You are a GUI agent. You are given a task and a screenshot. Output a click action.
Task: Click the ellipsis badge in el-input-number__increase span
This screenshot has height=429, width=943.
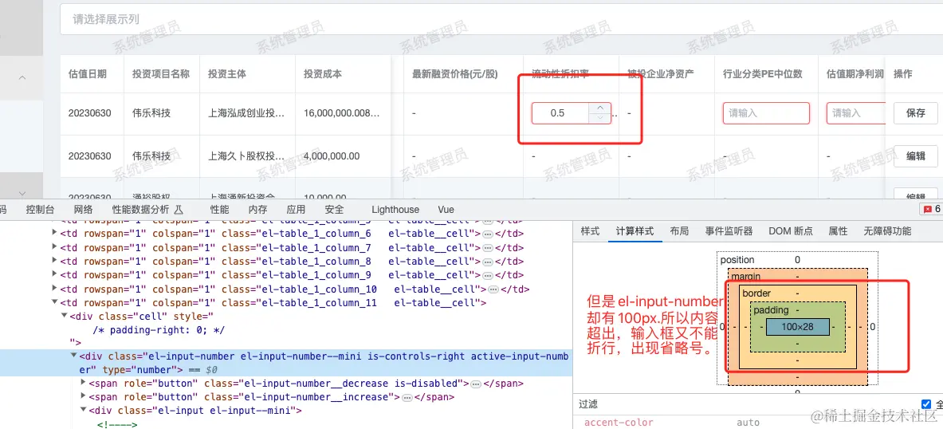pyautogui.click(x=407, y=397)
